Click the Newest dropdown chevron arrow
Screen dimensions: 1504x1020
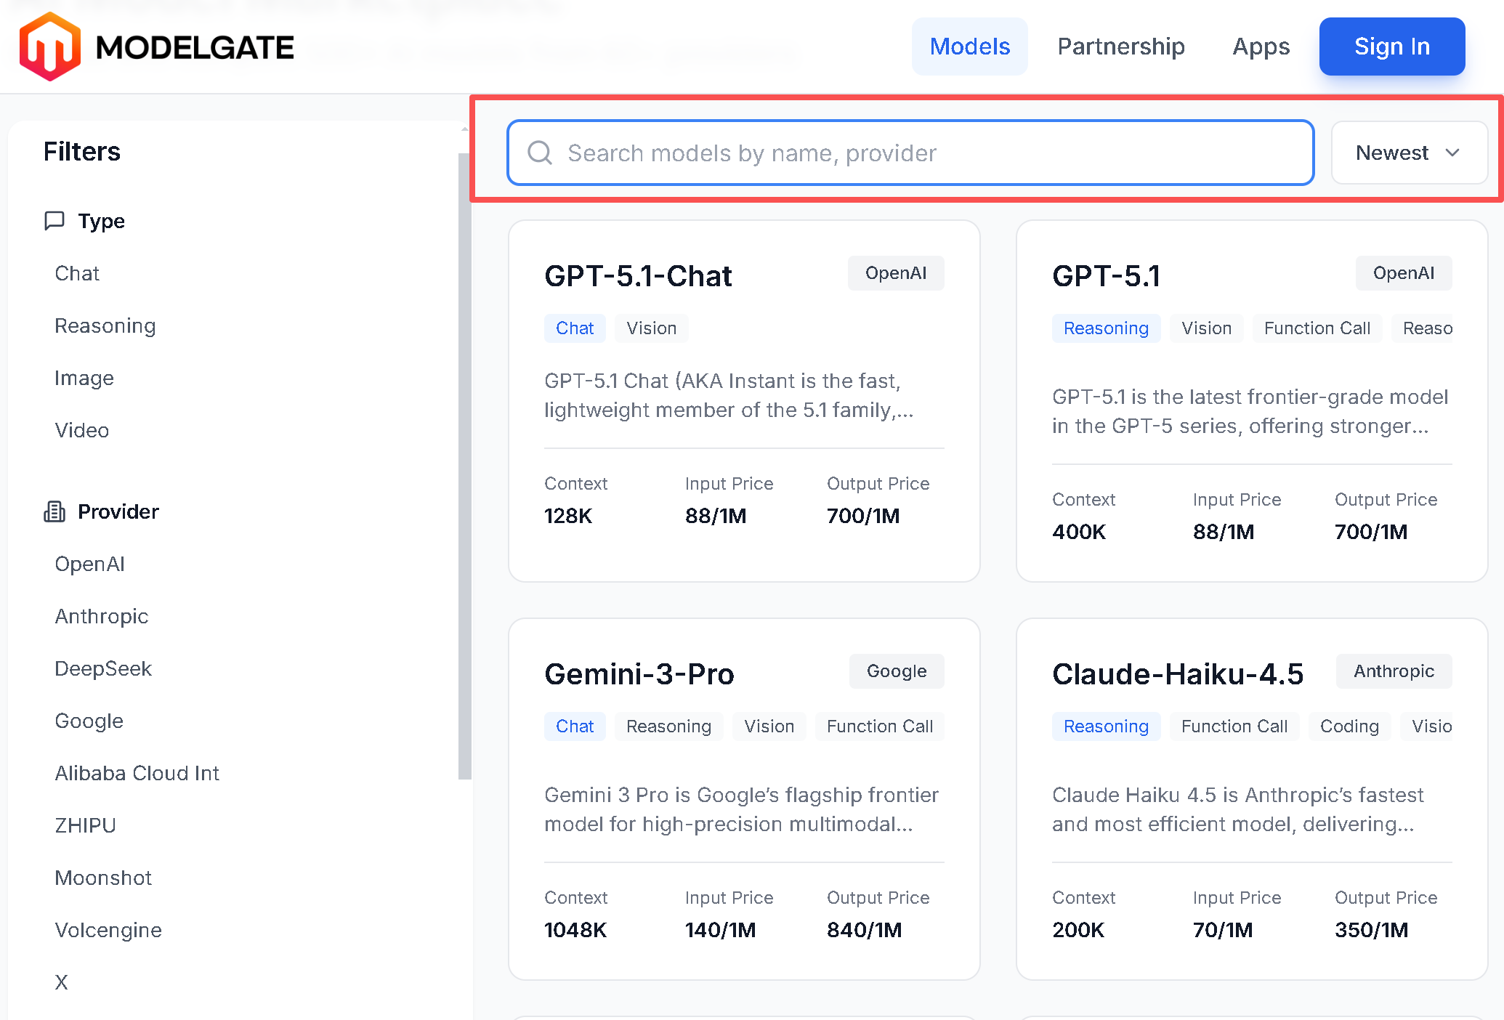click(x=1452, y=153)
